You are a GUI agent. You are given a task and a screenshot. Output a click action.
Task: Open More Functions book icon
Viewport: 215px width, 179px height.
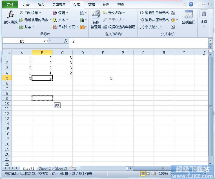tap(82, 27)
